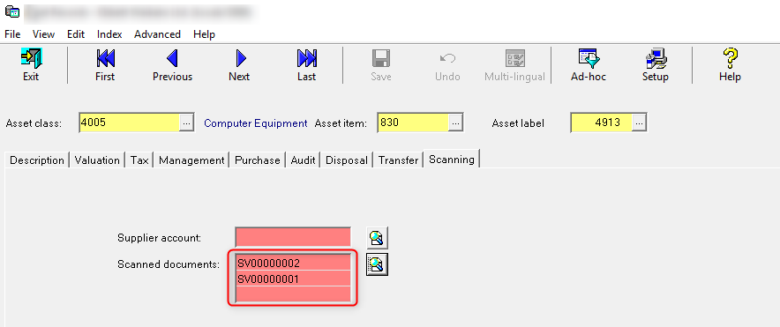This screenshot has height=327, width=780.
Task: Go to Next record
Action: (x=239, y=65)
